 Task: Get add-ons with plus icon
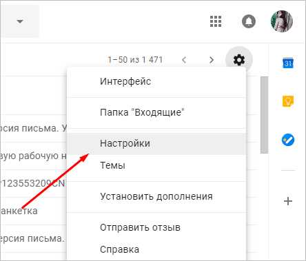pos(288,201)
